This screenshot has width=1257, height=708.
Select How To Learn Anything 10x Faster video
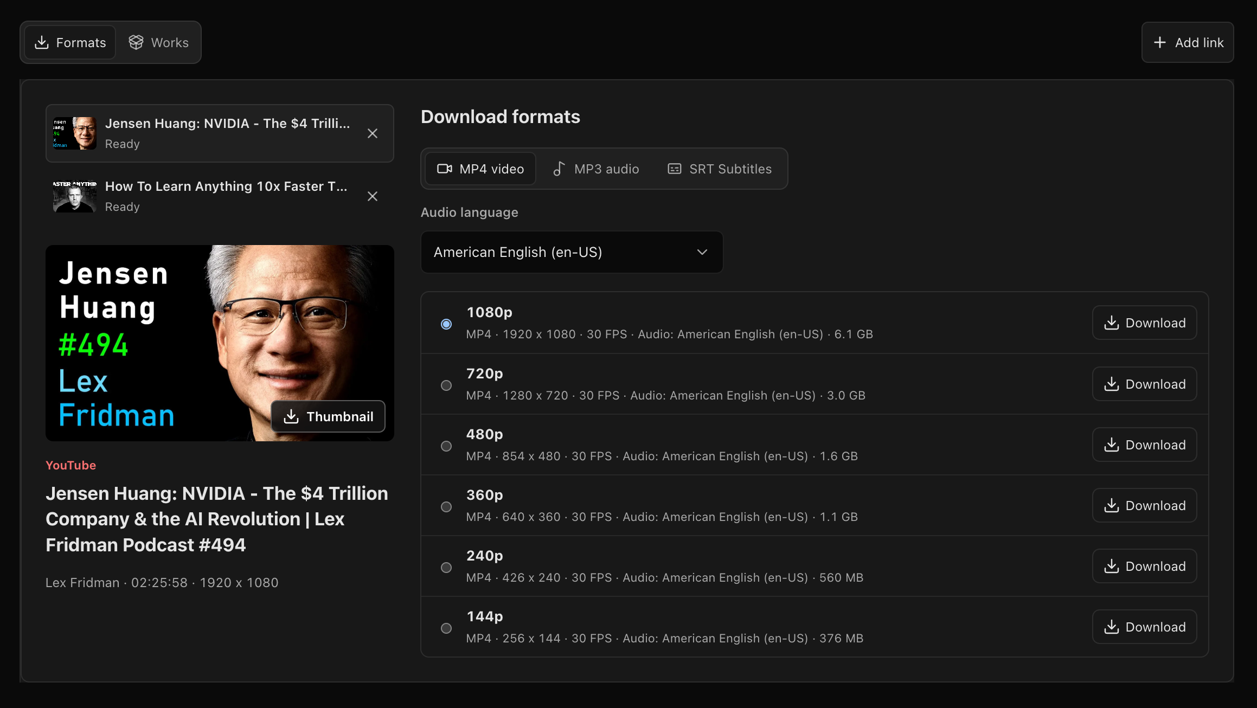pyautogui.click(x=220, y=196)
